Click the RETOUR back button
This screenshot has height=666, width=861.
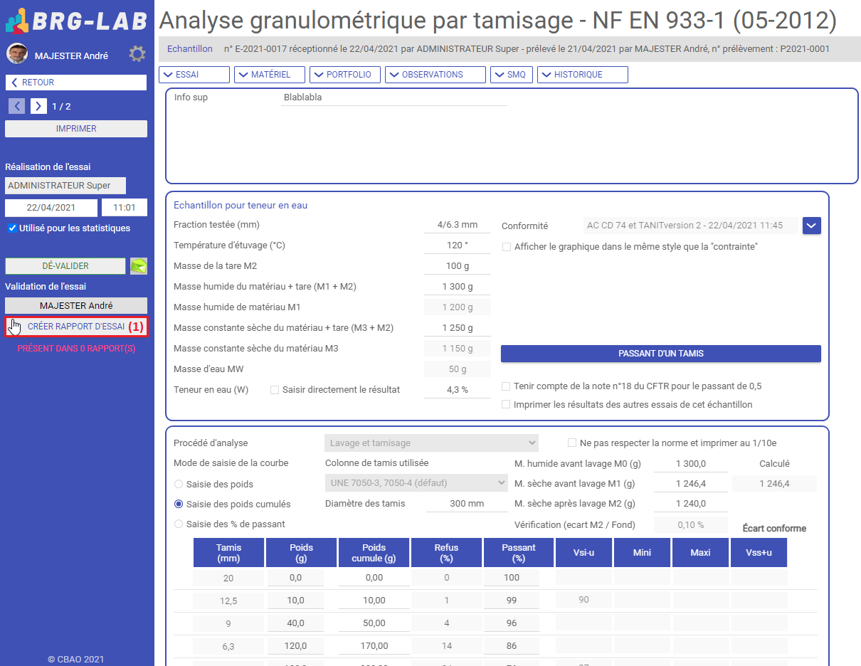tap(76, 83)
